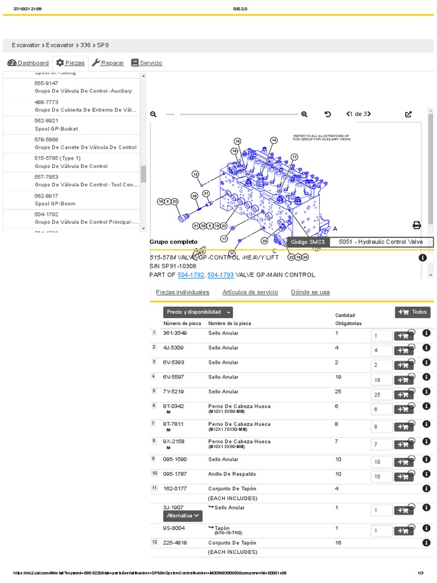View info for part 8T-0342

tap(426, 407)
